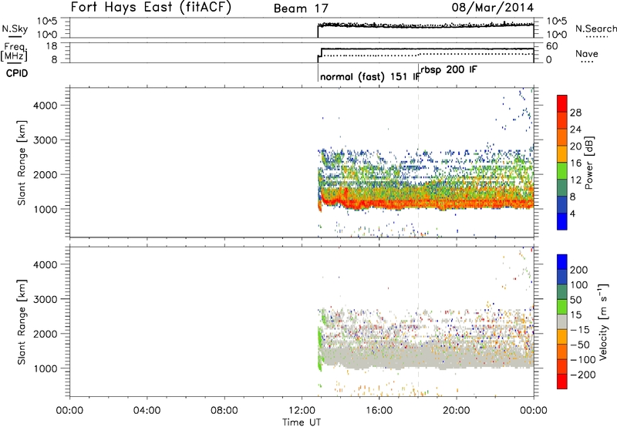Click the dotted line sample under Nave
This screenshot has height=427, width=617.
[x=587, y=62]
